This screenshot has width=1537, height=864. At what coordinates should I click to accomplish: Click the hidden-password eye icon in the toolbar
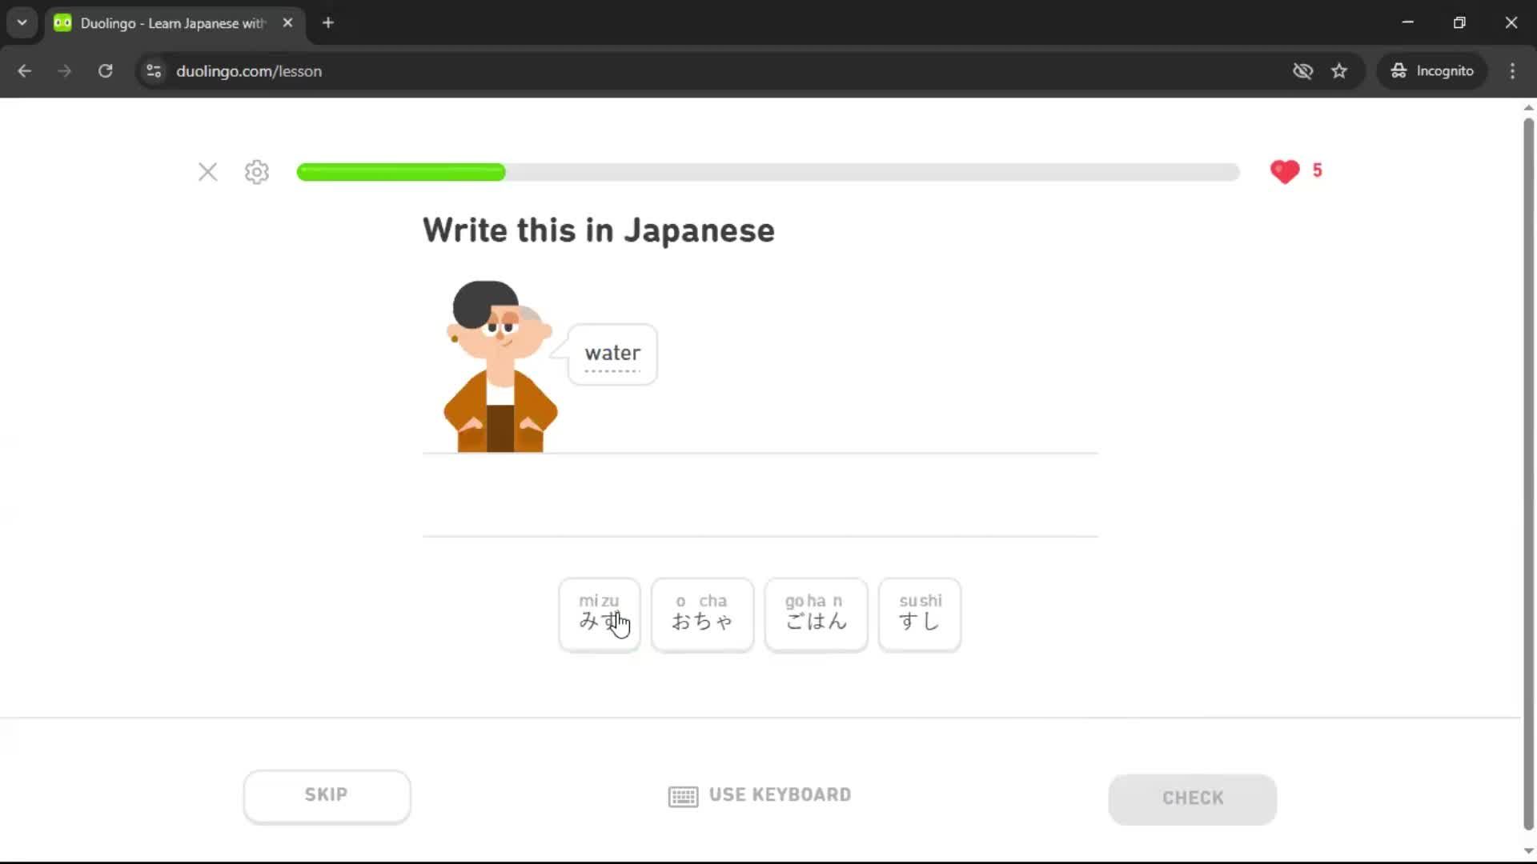coord(1302,71)
